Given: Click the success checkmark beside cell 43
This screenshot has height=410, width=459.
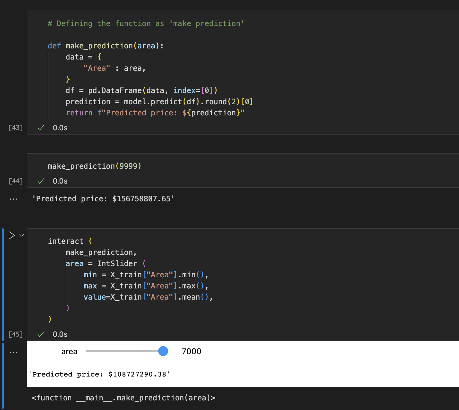Looking at the screenshot, I should tap(41, 127).
